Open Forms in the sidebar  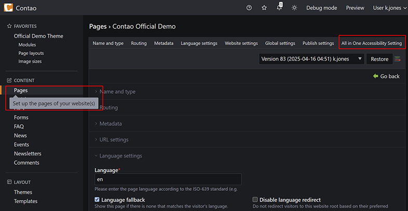pos(21,118)
